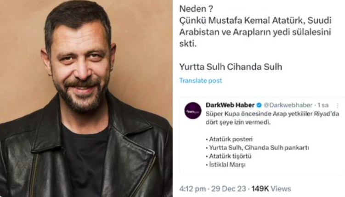Open DarkWeb Haber's purple profile avatar

pos(193,111)
